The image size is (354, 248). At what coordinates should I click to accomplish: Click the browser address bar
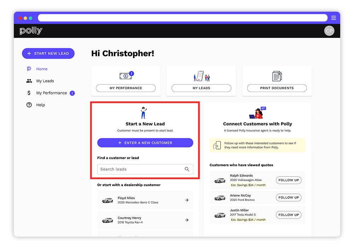point(182,18)
